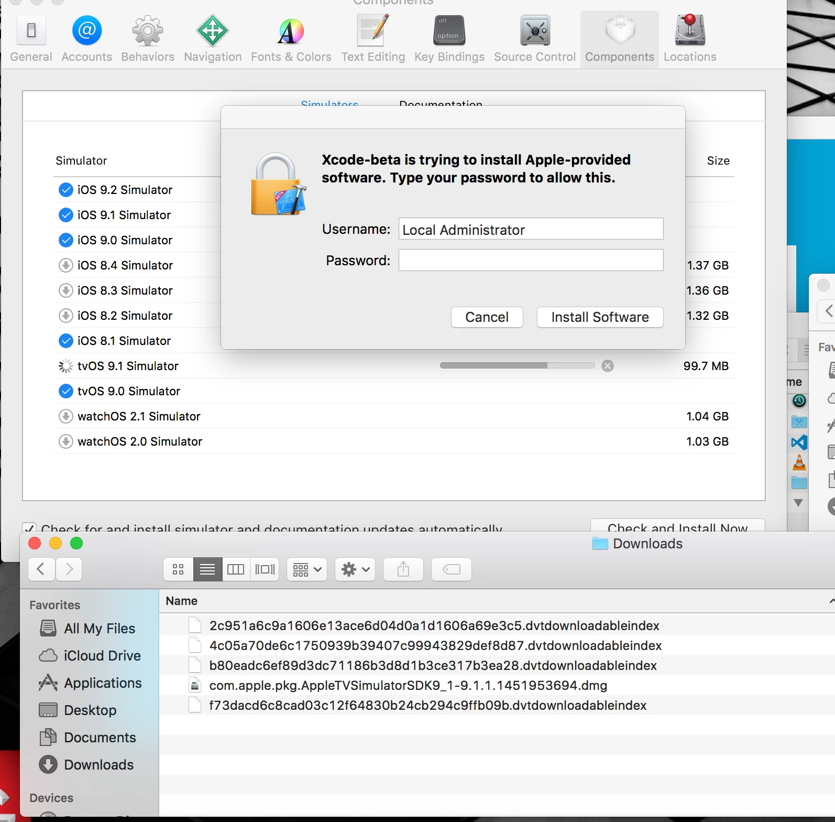Click the Password field in the dialog
This screenshot has width=835, height=822.
coord(531,260)
